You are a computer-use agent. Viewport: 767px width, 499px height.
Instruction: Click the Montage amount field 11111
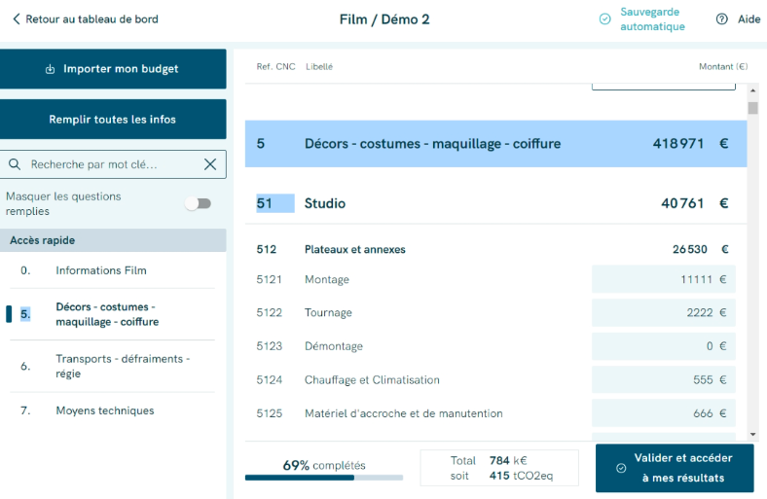[x=663, y=279]
